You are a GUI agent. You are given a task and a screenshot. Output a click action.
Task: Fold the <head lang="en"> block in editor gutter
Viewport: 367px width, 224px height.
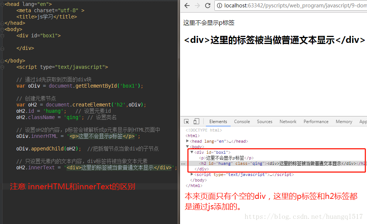(x=2, y=4)
